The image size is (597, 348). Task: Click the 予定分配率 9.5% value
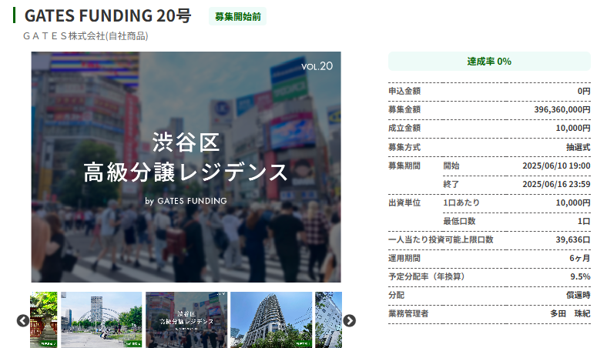(580, 277)
